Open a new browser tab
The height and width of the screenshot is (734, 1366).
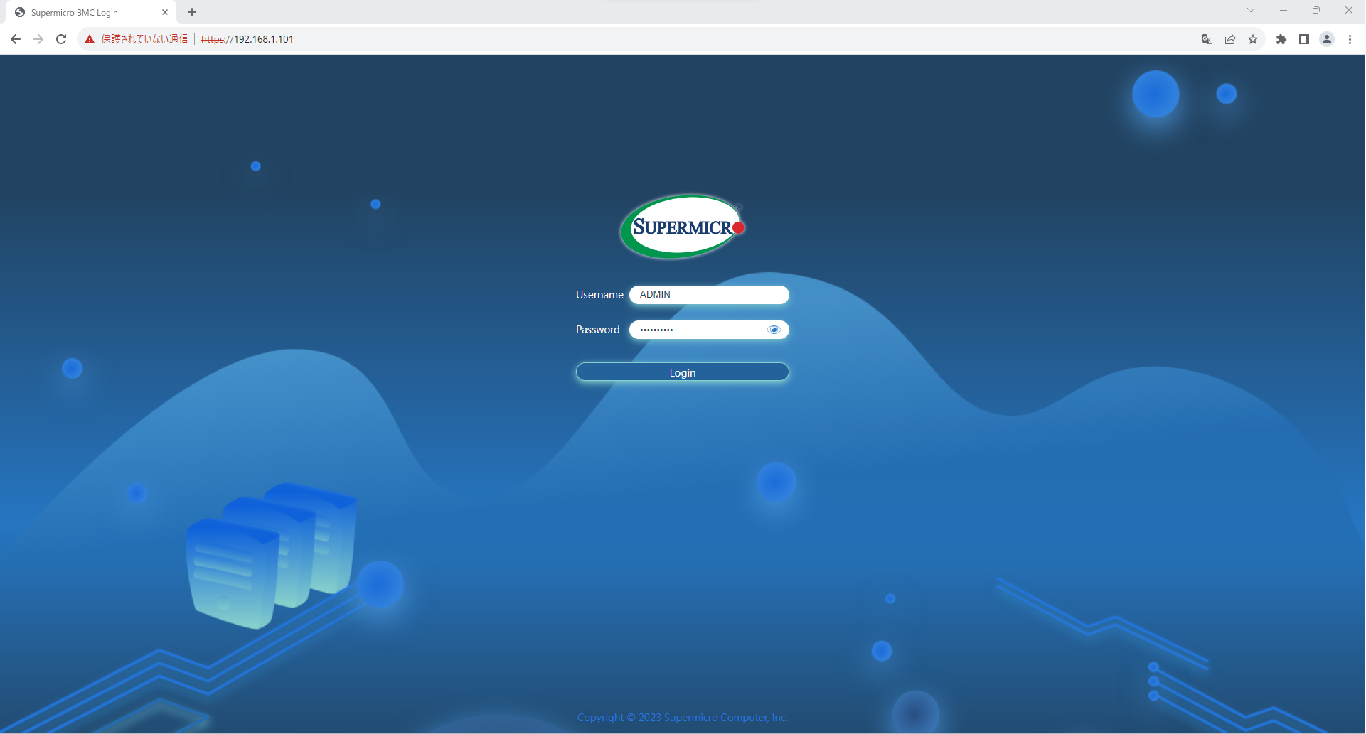(192, 12)
